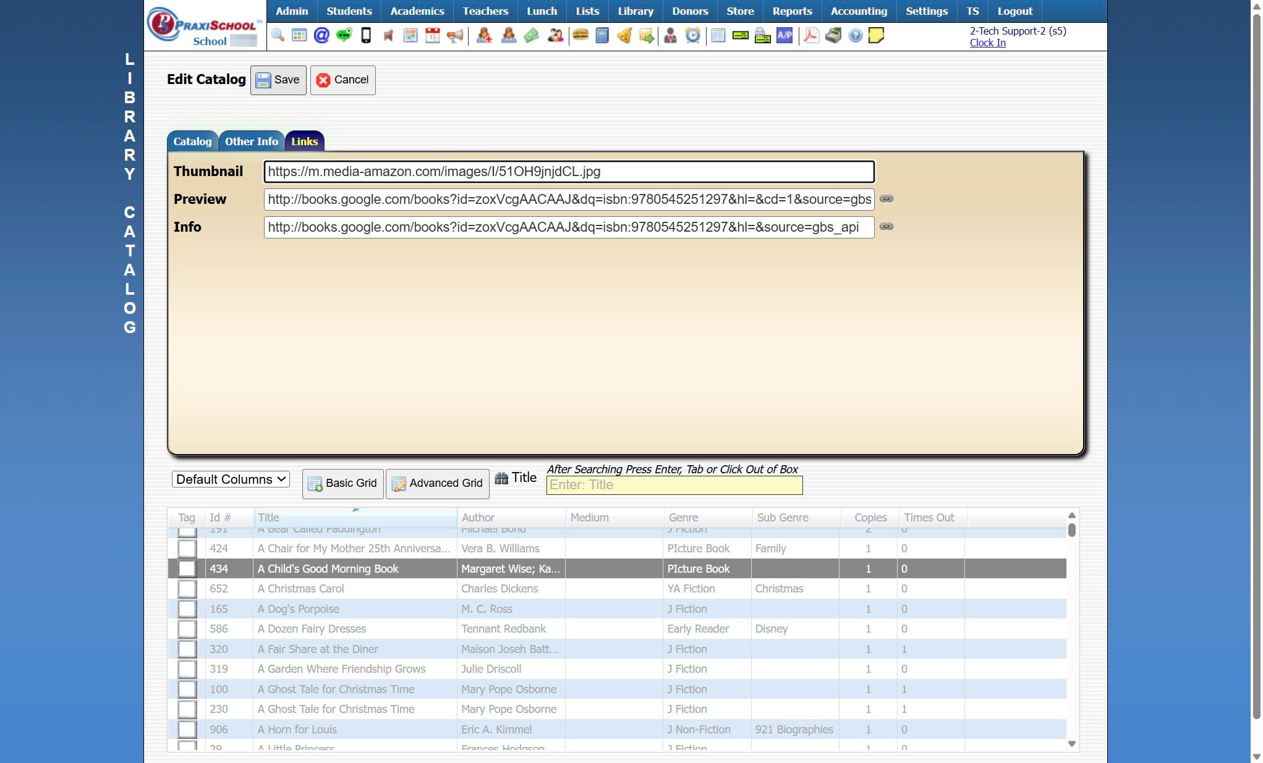Click the magnifying glass search icon
The height and width of the screenshot is (763, 1263).
278,36
